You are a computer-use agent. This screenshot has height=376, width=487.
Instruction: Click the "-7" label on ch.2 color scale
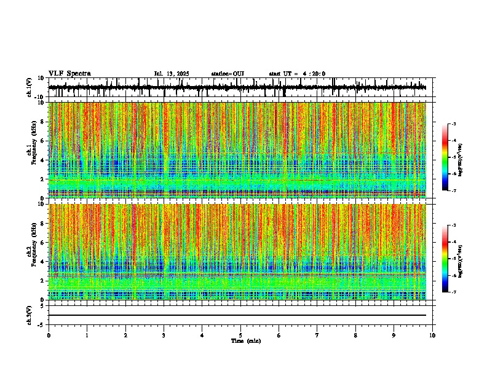coord(454,292)
